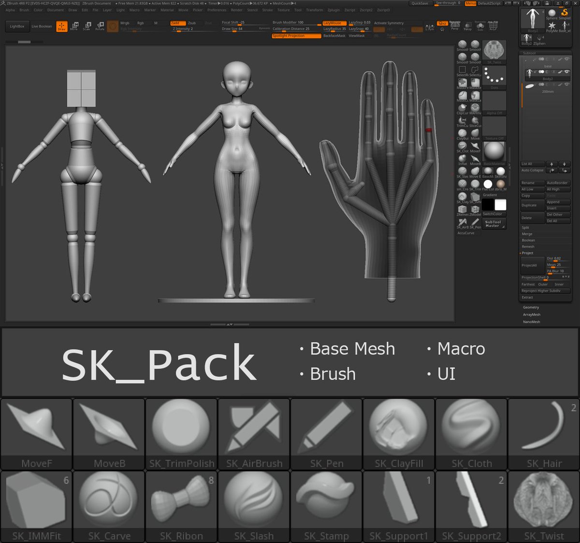580x543 pixels.
Task: Click the Append subtool button
Action: (x=558, y=202)
